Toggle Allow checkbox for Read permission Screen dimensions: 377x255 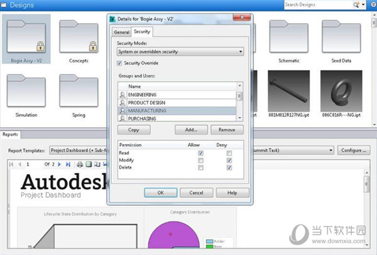pos(200,153)
